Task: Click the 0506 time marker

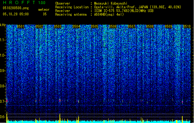Action: coord(113,26)
